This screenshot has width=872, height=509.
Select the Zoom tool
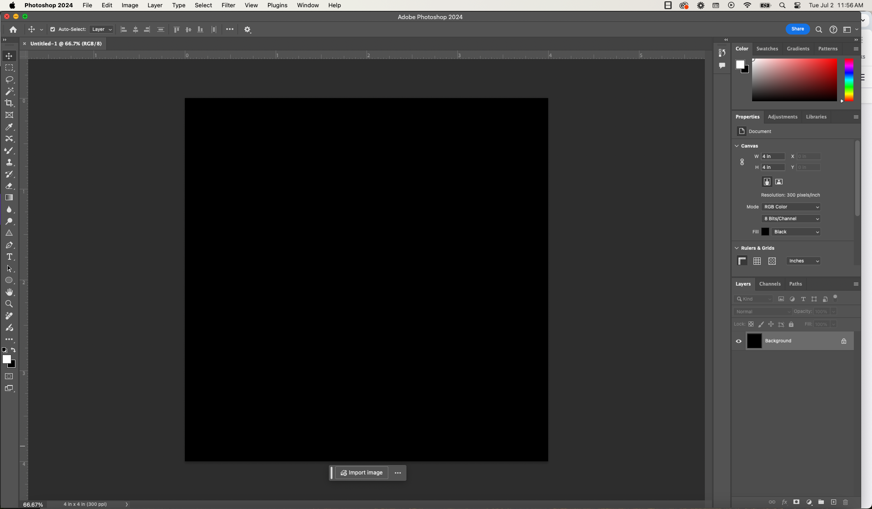pos(9,304)
